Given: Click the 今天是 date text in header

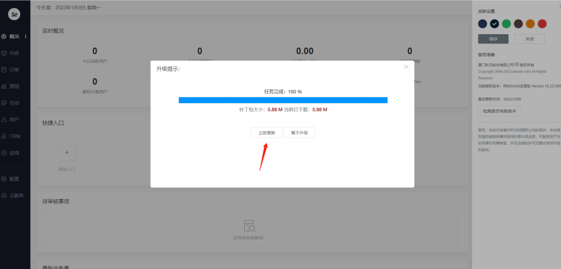Looking at the screenshot, I should click(x=69, y=7).
